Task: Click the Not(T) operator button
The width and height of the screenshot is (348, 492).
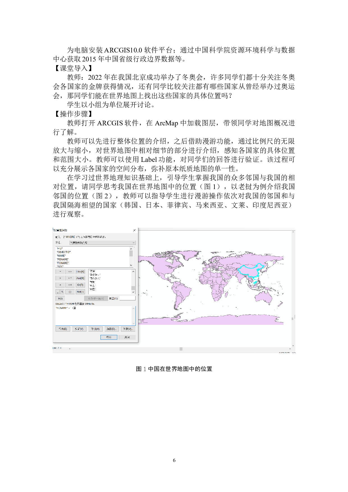Action: [80, 292]
